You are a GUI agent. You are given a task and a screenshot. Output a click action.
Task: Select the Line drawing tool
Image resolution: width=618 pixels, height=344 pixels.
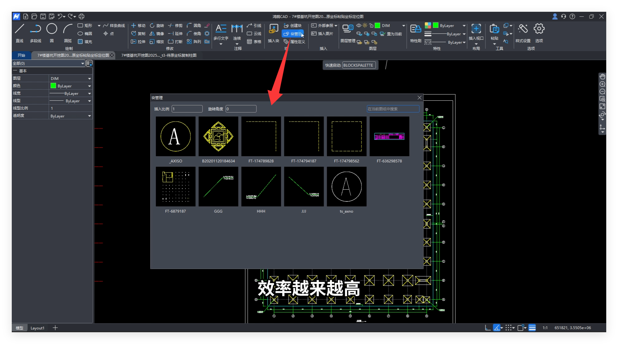pyautogui.click(x=20, y=29)
